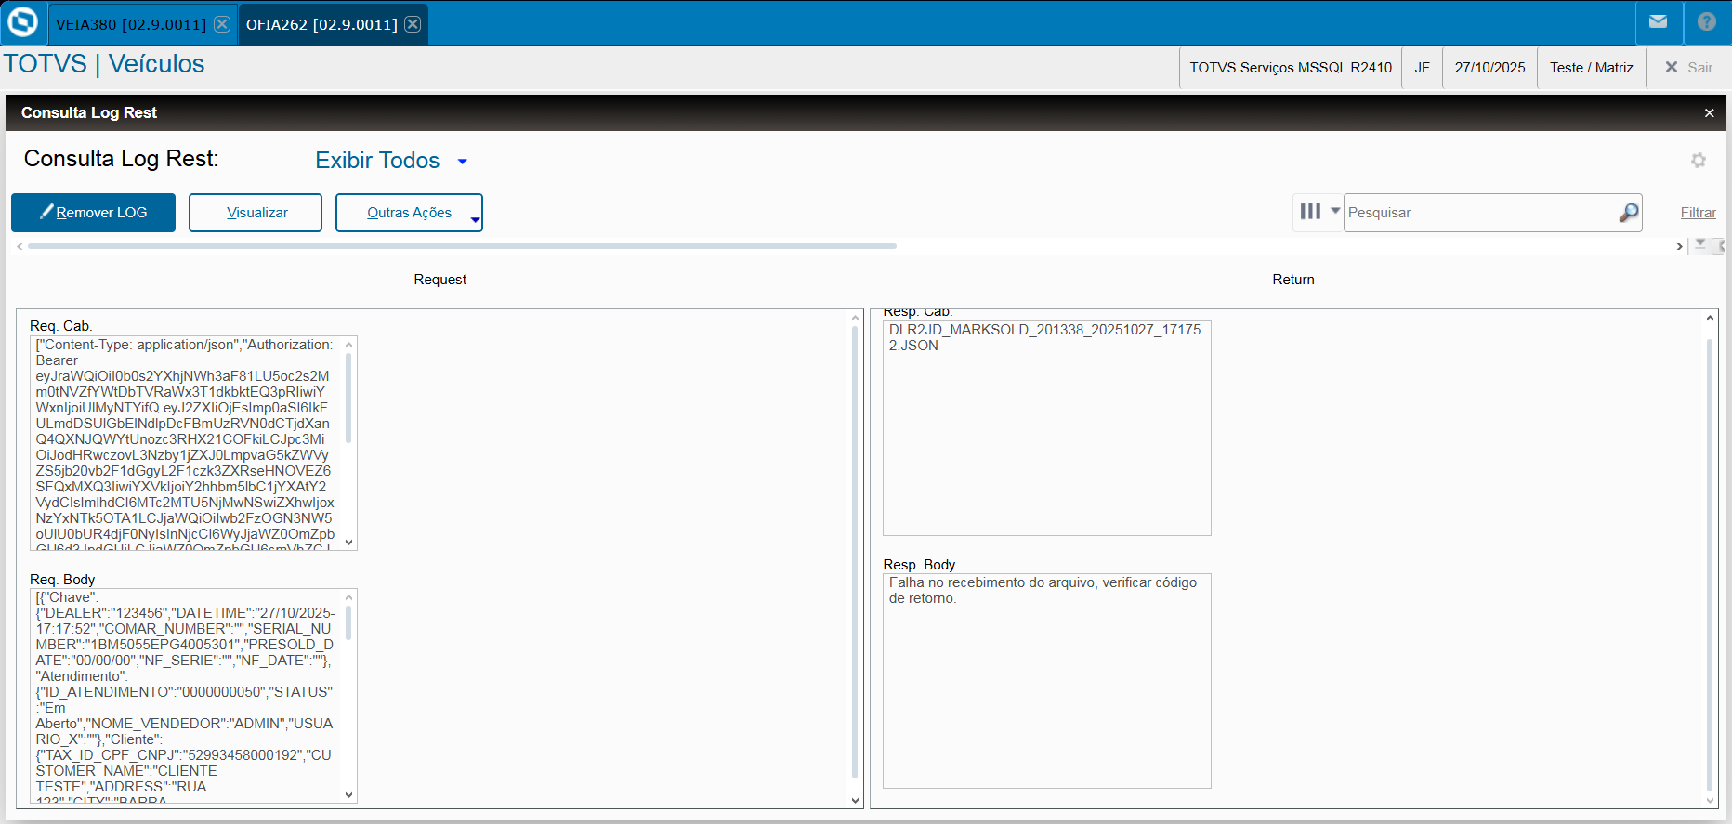Click the Req. Cab. scroll down arrow
The height and width of the screenshot is (824, 1732).
(348, 543)
